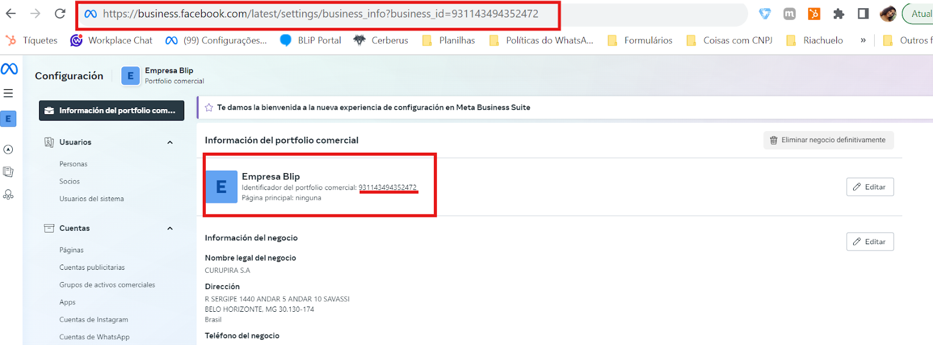Open the Políticas do WhatsA... bookmark folder

[541, 40]
